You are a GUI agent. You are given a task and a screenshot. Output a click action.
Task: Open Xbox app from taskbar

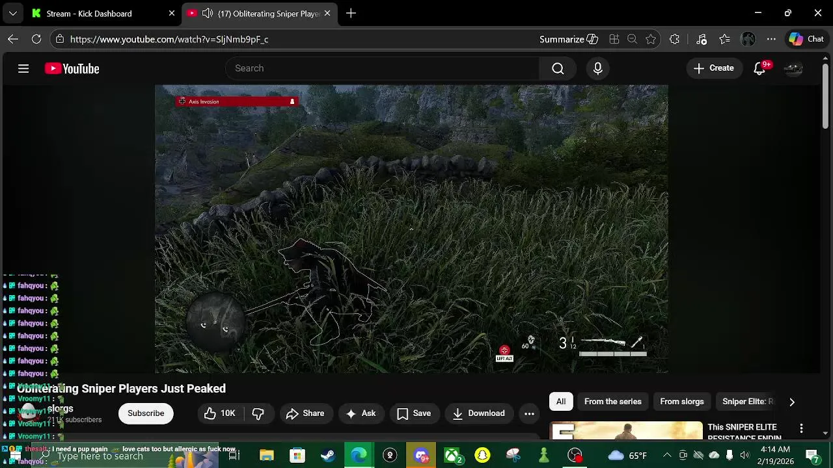pyautogui.click(x=452, y=456)
